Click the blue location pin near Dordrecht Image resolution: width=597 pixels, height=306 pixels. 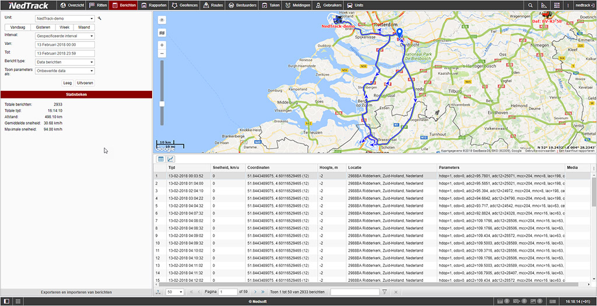click(x=399, y=33)
